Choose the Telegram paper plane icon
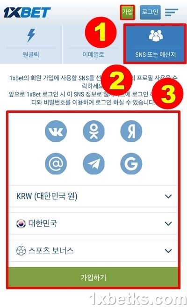187x308 pixels. 93,164
